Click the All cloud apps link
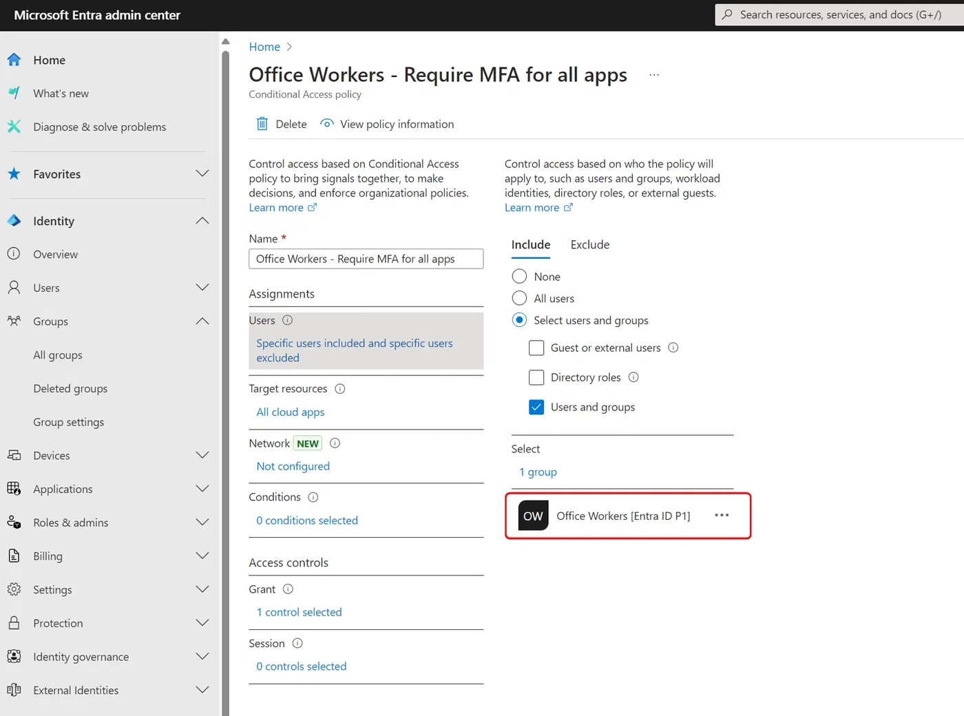This screenshot has height=716, width=964. (x=291, y=412)
